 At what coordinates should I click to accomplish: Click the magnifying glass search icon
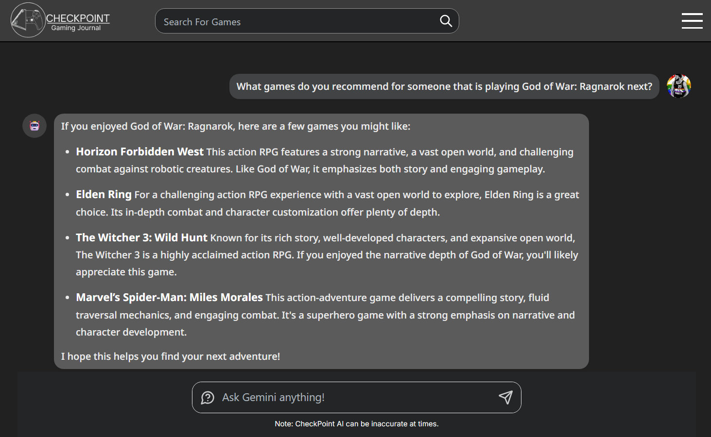click(x=446, y=21)
